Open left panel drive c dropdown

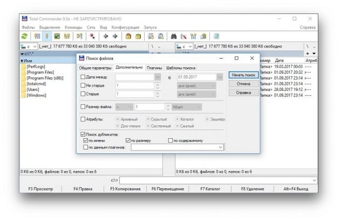pyautogui.click(x=35, y=47)
